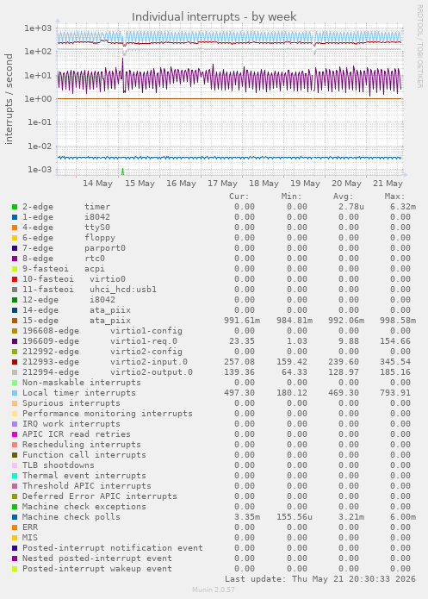Click the Machine check polls blue swatch
The image size is (428, 599).
click(15, 517)
